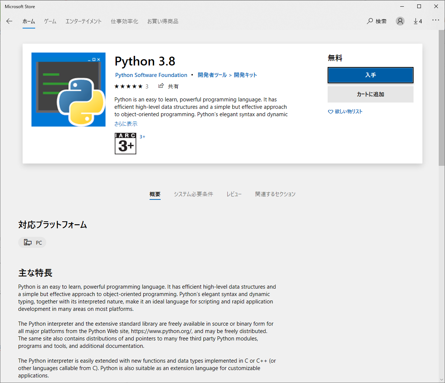Add Python 3.8 to cart with カートに追加
Screen dimensions: 445x383
[370, 94]
